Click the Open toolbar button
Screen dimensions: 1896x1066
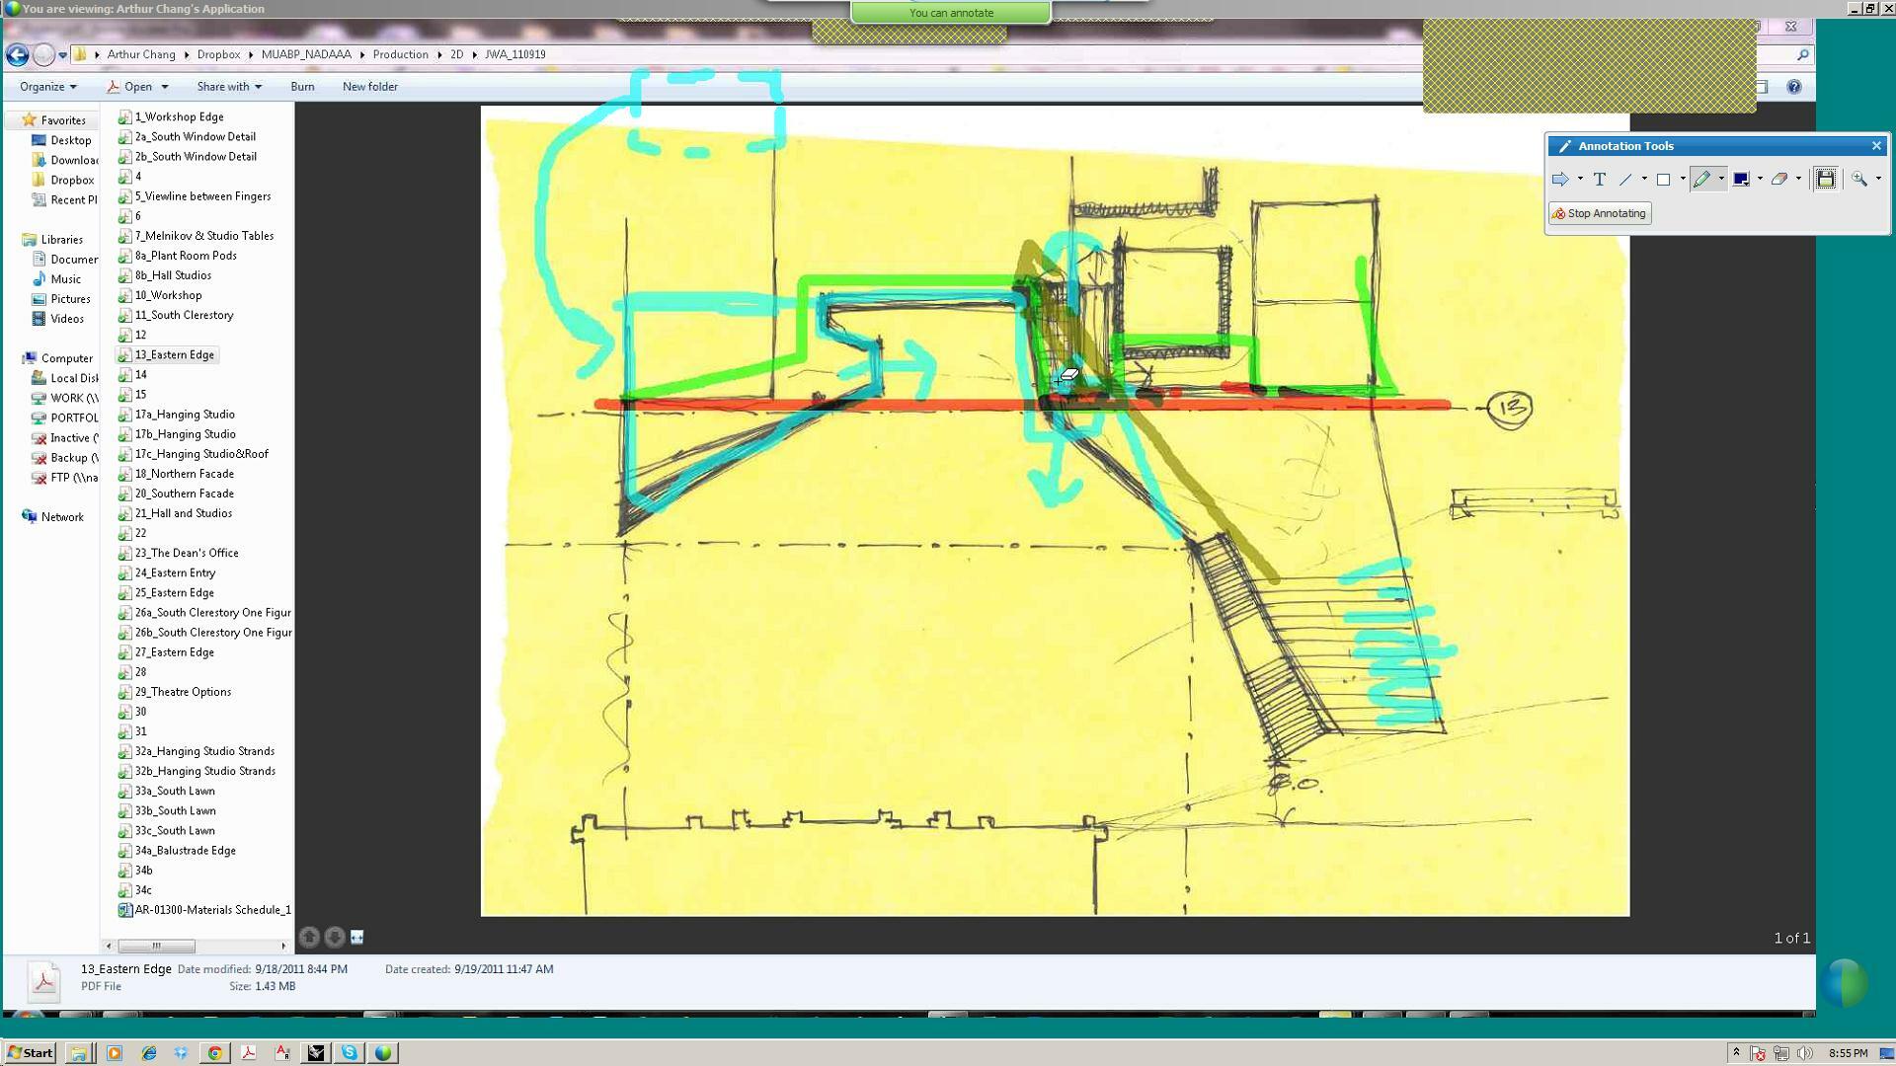click(x=129, y=87)
